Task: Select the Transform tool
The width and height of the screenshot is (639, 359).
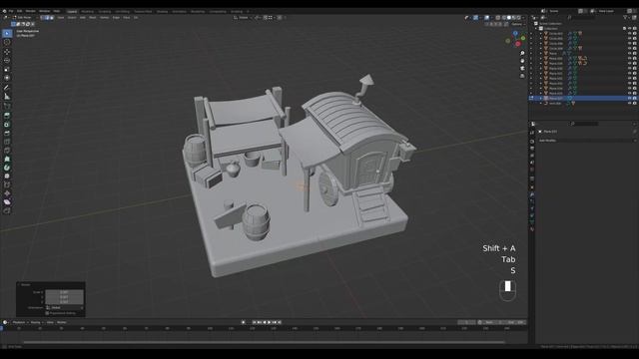Action: click(7, 78)
